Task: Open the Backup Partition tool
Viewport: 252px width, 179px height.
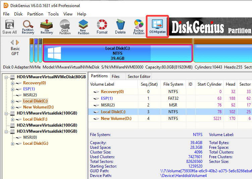Action: tap(139, 27)
